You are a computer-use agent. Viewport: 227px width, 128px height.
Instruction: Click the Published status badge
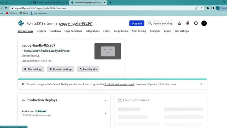point(40,111)
